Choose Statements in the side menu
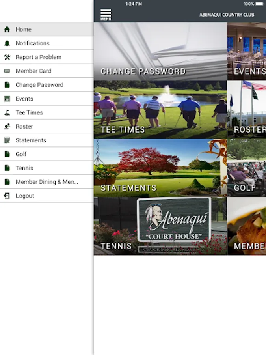266x355 pixels. coord(47,140)
